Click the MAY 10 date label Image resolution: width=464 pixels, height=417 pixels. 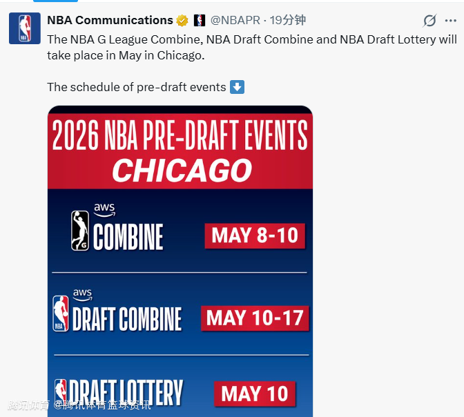pos(255,394)
